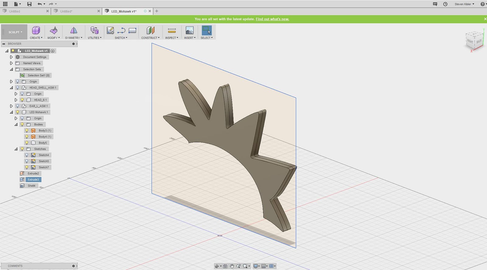Toggle visibility of LED Mohawk:1 component
This screenshot has height=270, width=487.
coord(17,112)
